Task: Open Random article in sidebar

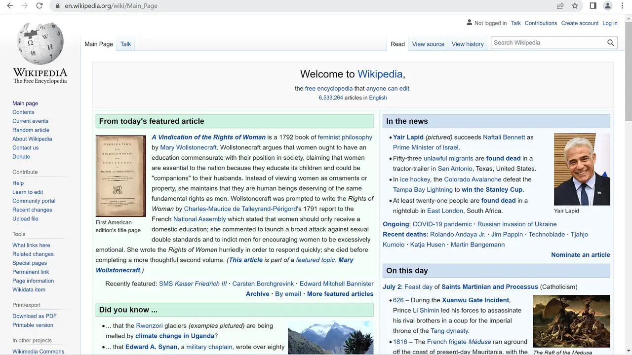Action: click(x=31, y=130)
